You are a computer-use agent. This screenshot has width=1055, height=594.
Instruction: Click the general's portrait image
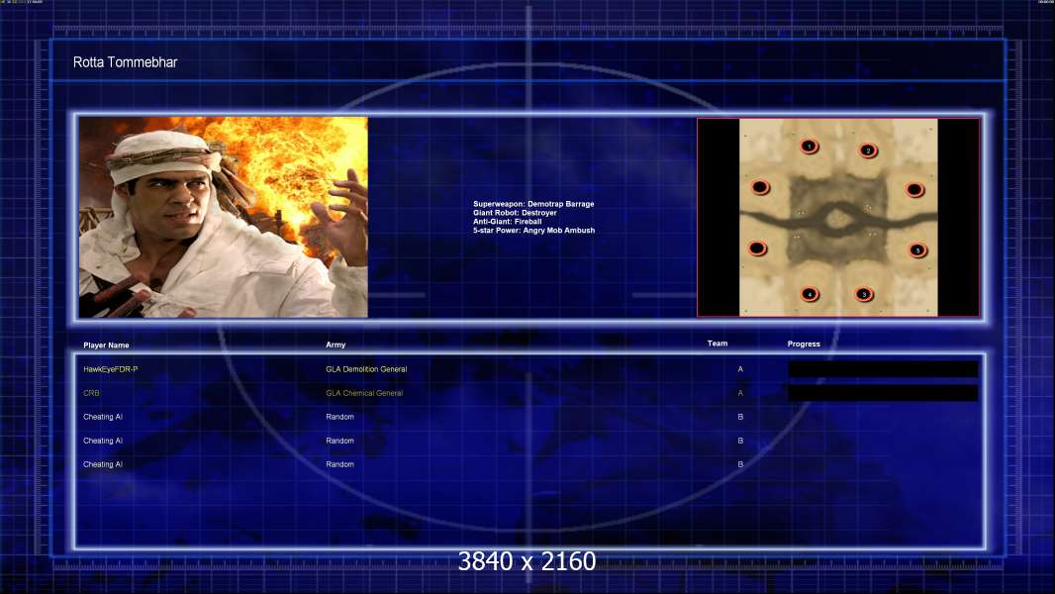tap(224, 217)
